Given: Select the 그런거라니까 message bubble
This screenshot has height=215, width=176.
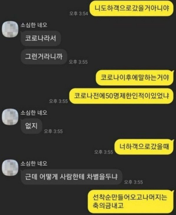Looking at the screenshot, I should coord(44,57).
